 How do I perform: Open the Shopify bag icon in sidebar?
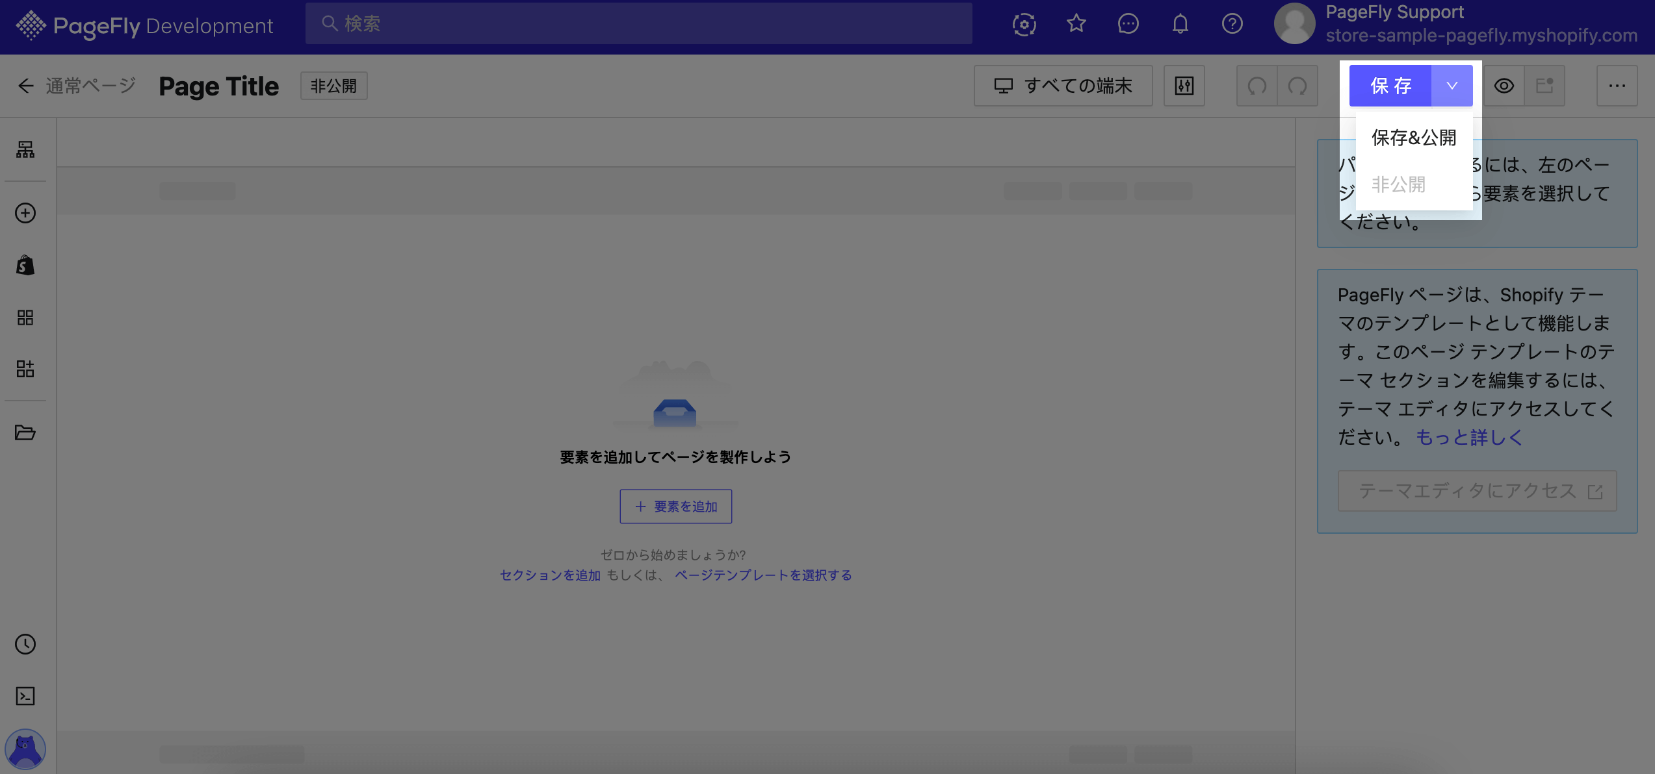pyautogui.click(x=25, y=265)
